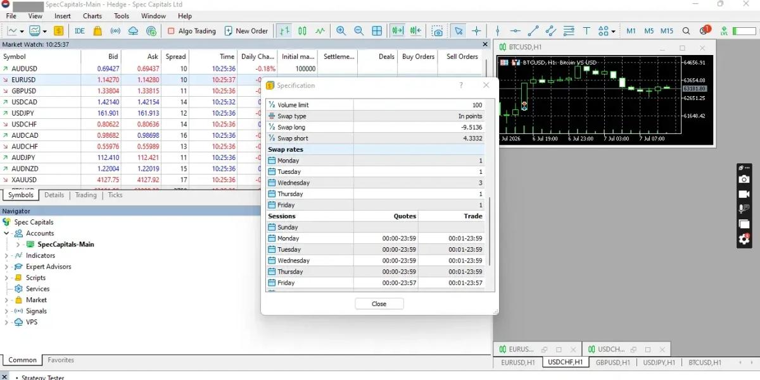The image size is (760, 380).
Task: Open the Charts menu
Action: tap(92, 16)
